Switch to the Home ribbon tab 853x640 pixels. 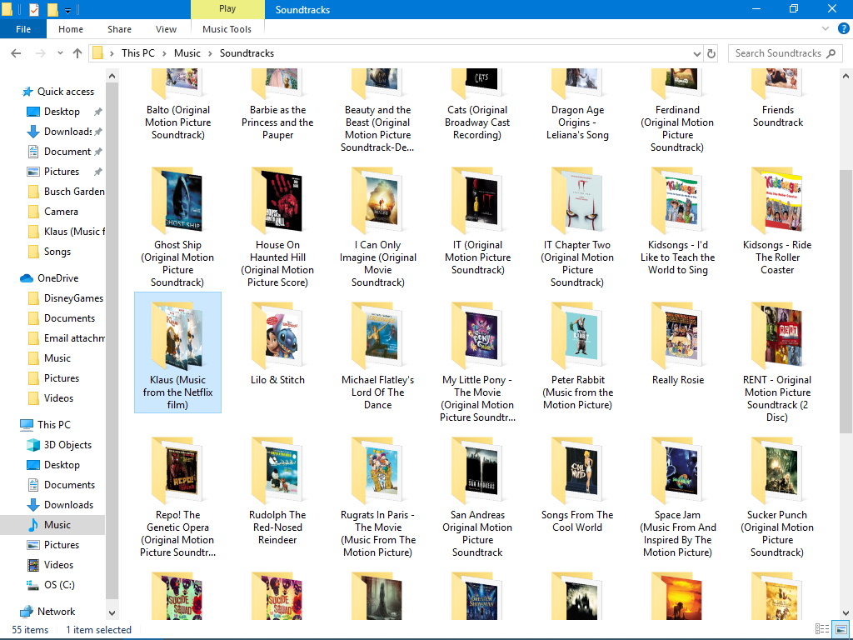pos(71,29)
